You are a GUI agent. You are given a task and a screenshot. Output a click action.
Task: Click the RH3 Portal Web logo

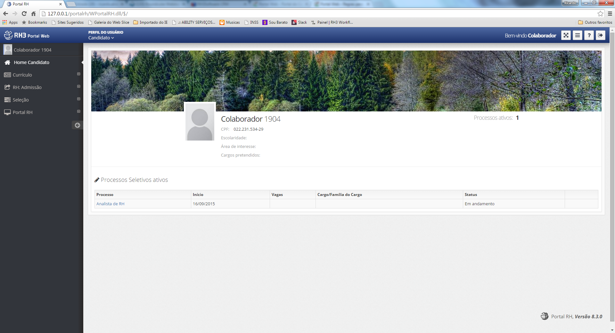[x=27, y=36]
